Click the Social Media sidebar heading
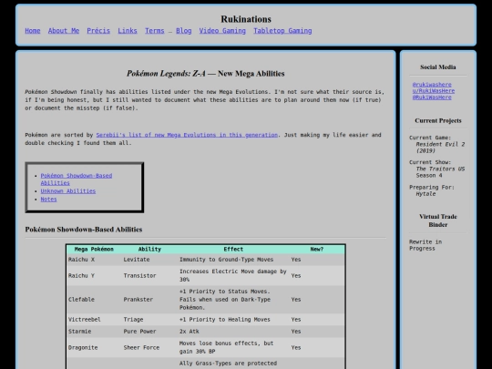492x369 pixels. [x=438, y=67]
